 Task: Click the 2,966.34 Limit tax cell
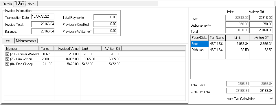(x=237, y=44)
